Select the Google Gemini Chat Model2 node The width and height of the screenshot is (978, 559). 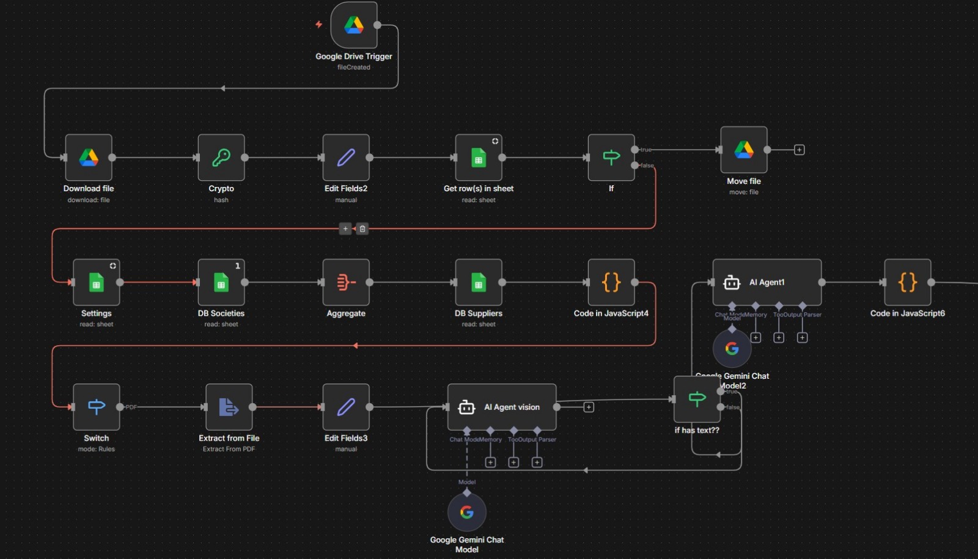tap(732, 348)
